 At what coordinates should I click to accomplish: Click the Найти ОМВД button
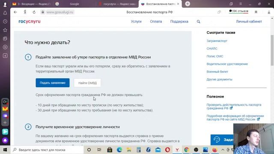point(87,83)
